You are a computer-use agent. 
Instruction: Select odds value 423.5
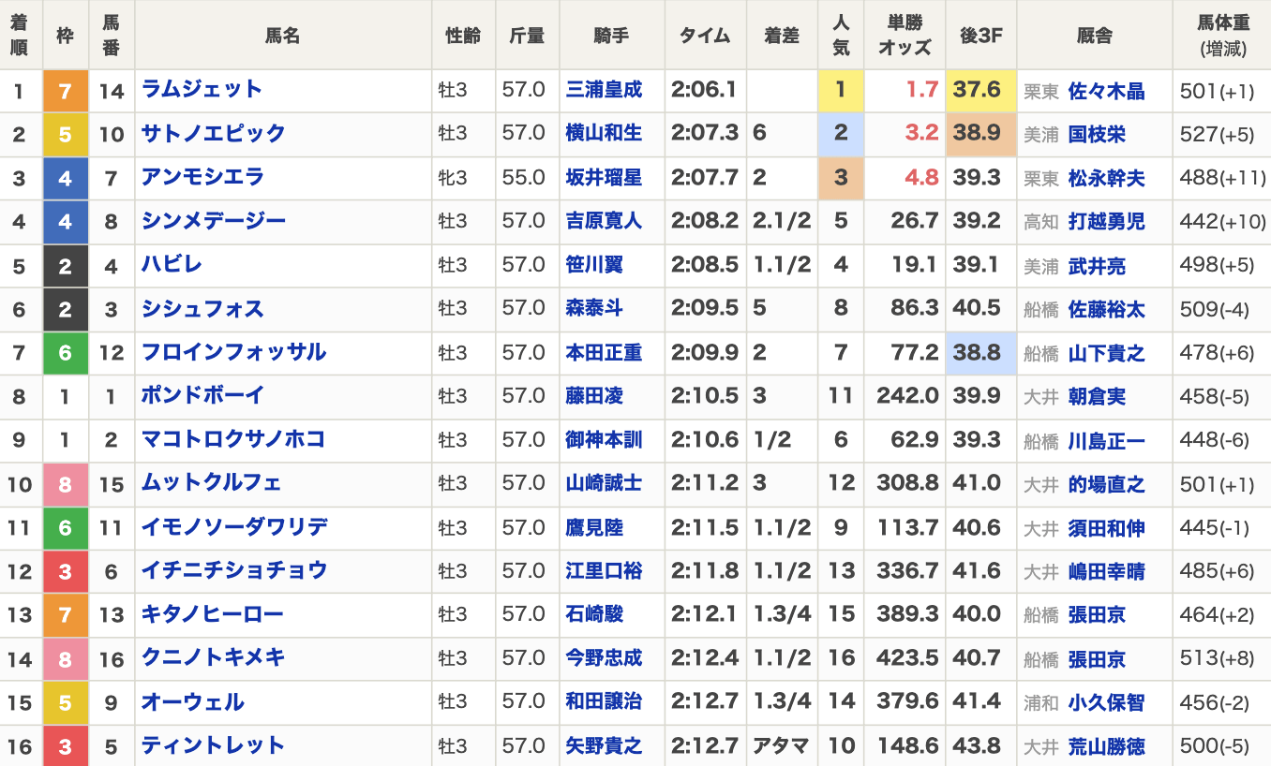(x=907, y=658)
